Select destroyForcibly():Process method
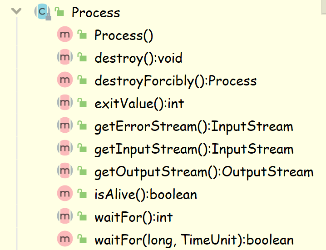 click(175, 81)
